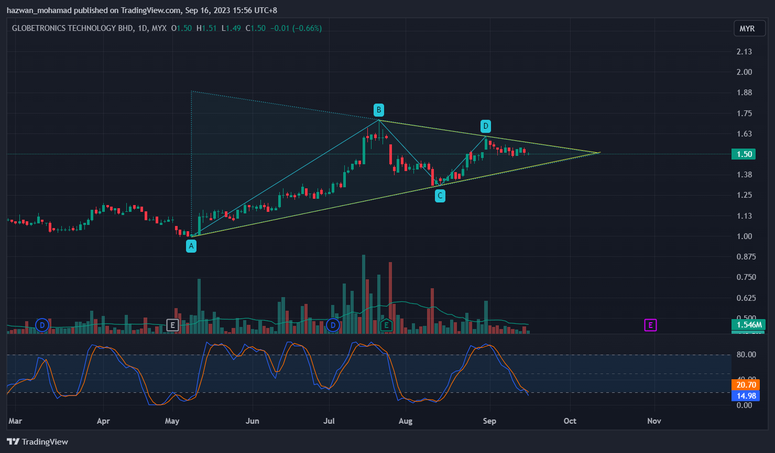
Task: Click the 0.875 price axis label
Action: 746,257
